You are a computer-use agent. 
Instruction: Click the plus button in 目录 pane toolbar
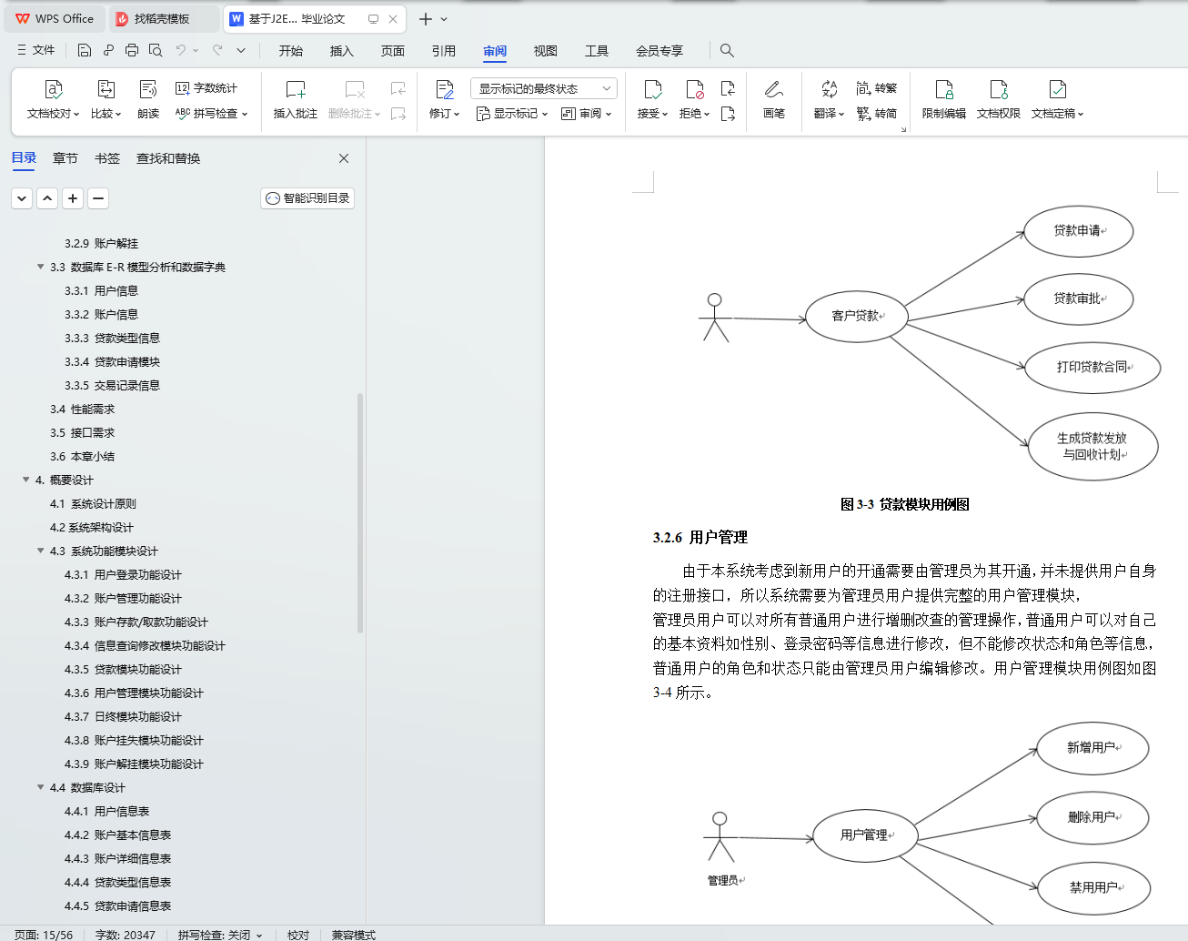click(73, 197)
